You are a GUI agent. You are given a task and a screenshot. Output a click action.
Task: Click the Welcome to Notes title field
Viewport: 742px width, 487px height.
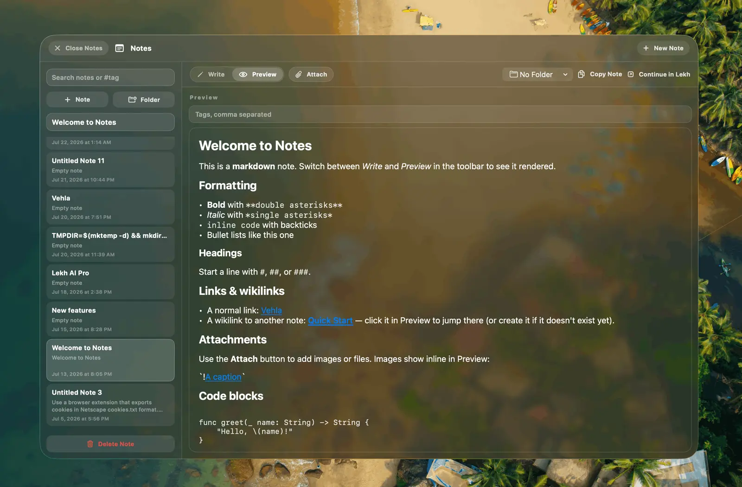pyautogui.click(x=110, y=122)
